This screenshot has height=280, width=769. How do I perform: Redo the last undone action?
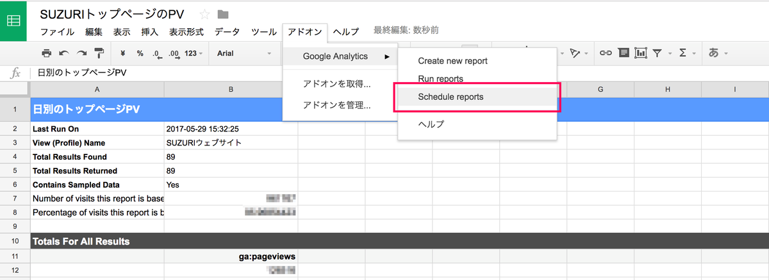tap(81, 53)
